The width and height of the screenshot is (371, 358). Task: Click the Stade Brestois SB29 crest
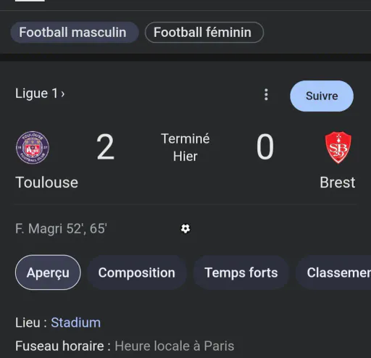click(x=338, y=147)
